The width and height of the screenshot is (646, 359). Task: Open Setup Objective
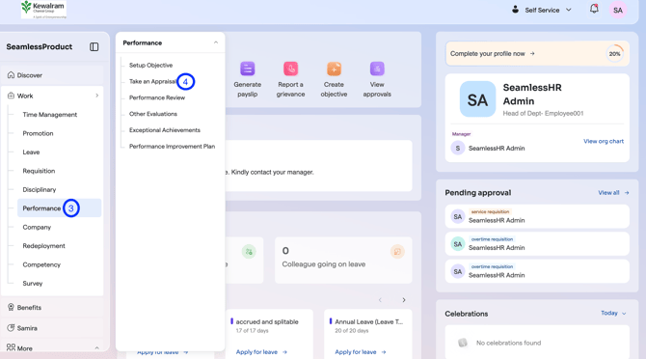pos(150,65)
